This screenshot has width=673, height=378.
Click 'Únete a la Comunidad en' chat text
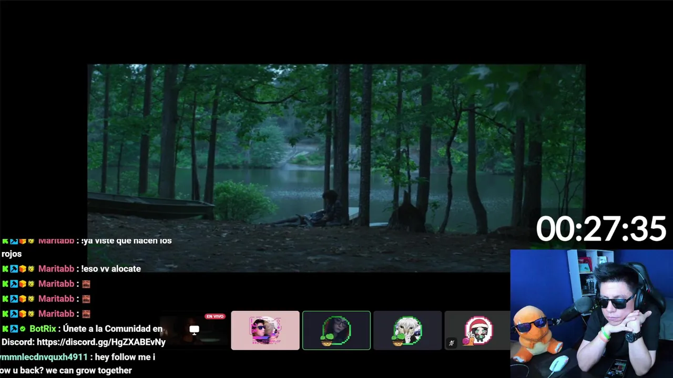[113, 329]
